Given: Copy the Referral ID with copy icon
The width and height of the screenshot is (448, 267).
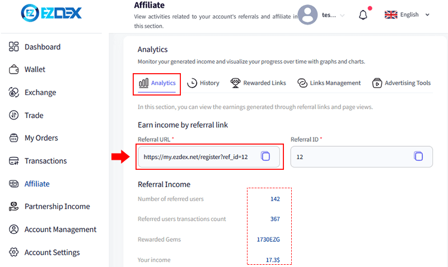Looking at the screenshot, I should point(418,157).
